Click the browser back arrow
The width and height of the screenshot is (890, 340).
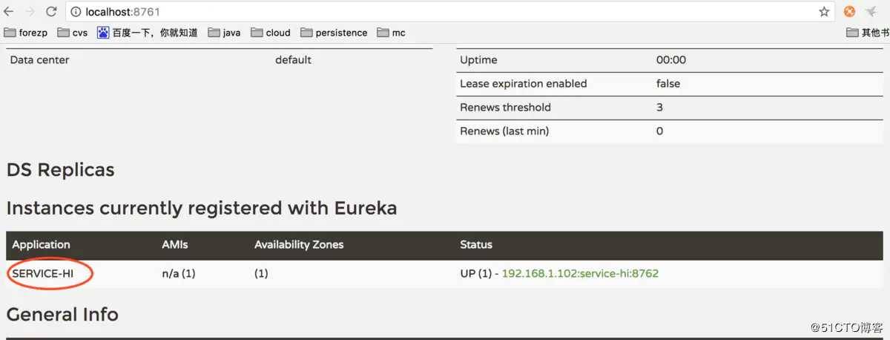point(9,12)
